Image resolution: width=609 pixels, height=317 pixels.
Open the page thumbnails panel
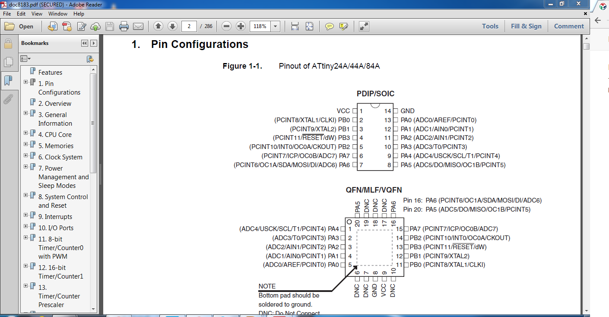[x=8, y=62]
